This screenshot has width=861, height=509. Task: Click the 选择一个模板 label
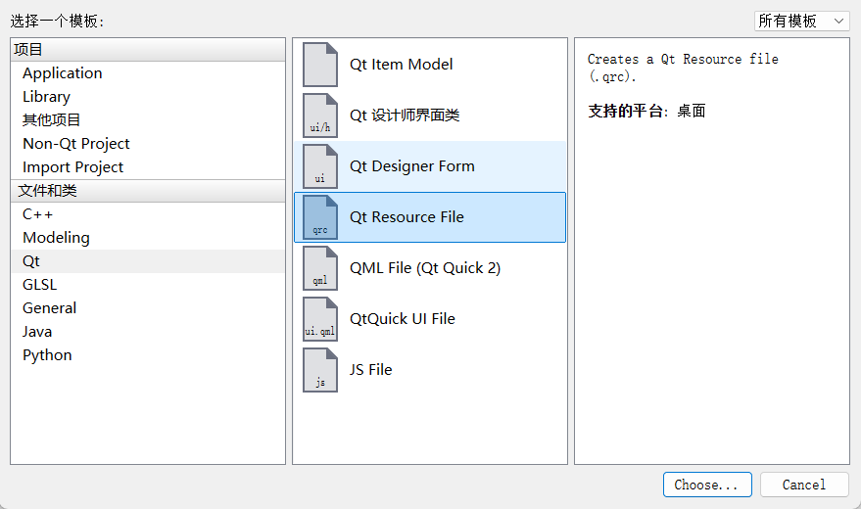tap(57, 22)
